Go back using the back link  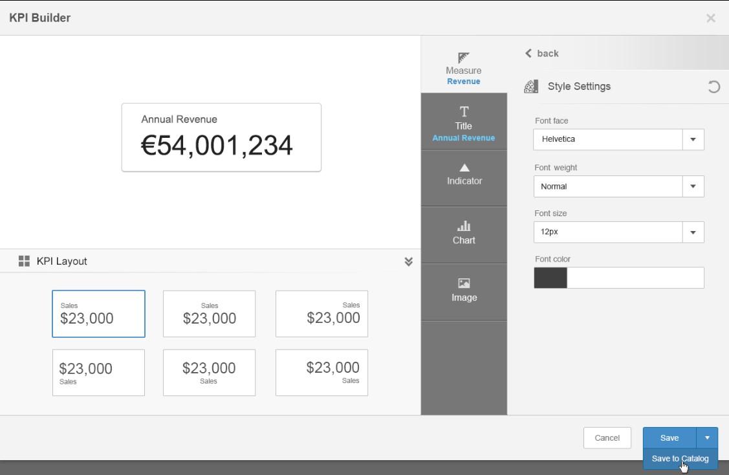coord(541,53)
